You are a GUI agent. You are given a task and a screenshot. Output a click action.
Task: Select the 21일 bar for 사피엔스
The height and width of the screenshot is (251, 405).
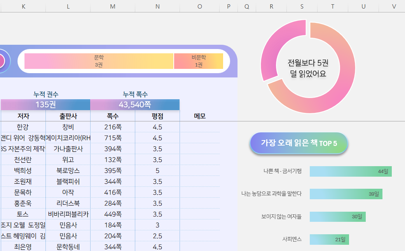pos(329,240)
